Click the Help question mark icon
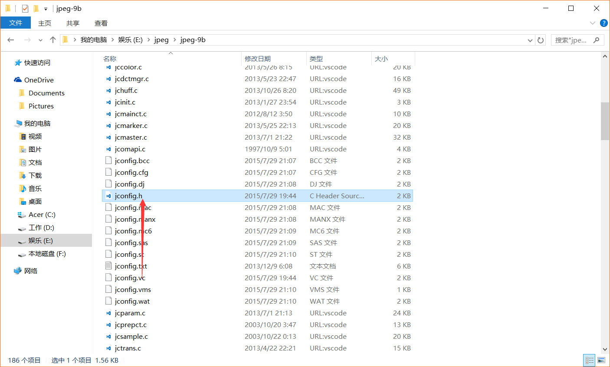The height and width of the screenshot is (367, 610). 603,23
